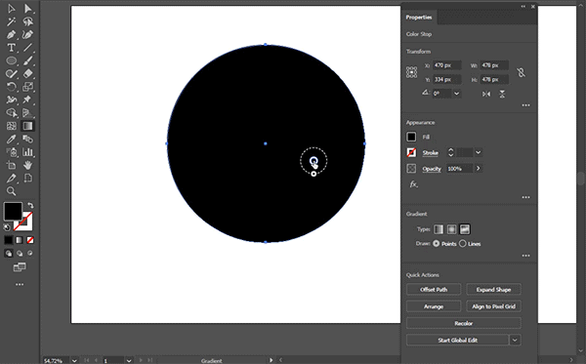Select the Hand tool
The height and width of the screenshot is (364, 586).
(27, 165)
